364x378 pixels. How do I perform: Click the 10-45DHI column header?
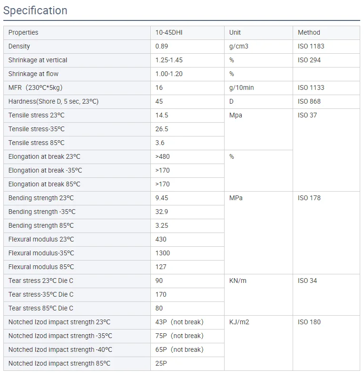pyautogui.click(x=187, y=32)
